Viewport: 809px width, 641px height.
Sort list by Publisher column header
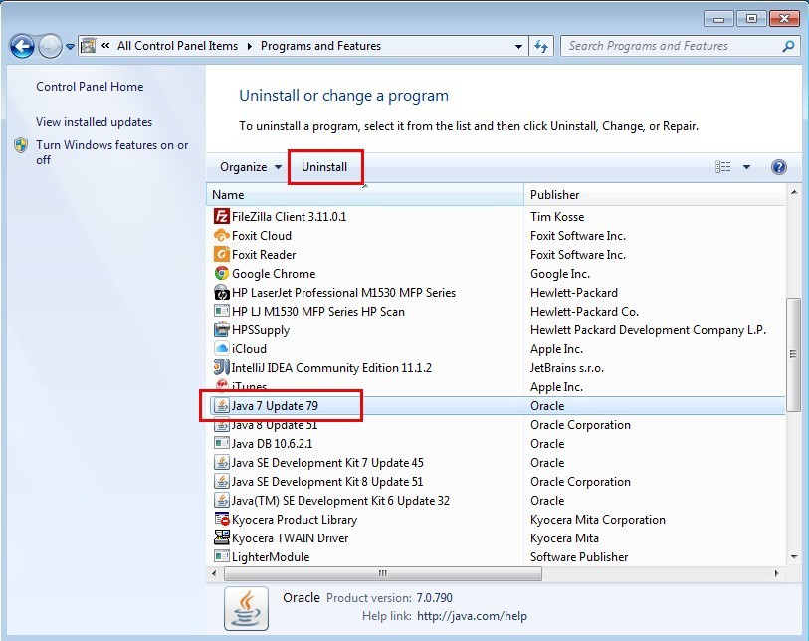tap(554, 195)
